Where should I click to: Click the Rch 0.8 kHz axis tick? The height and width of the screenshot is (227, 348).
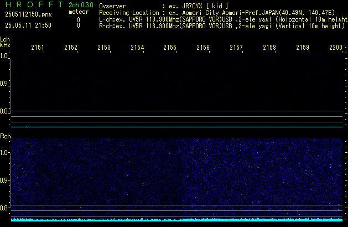pos(4,208)
